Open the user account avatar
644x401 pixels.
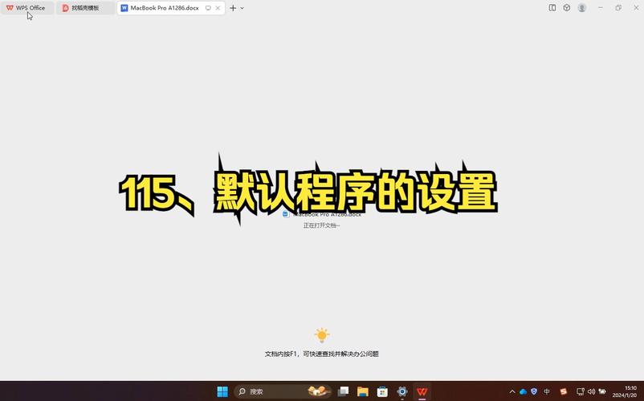[x=581, y=7]
